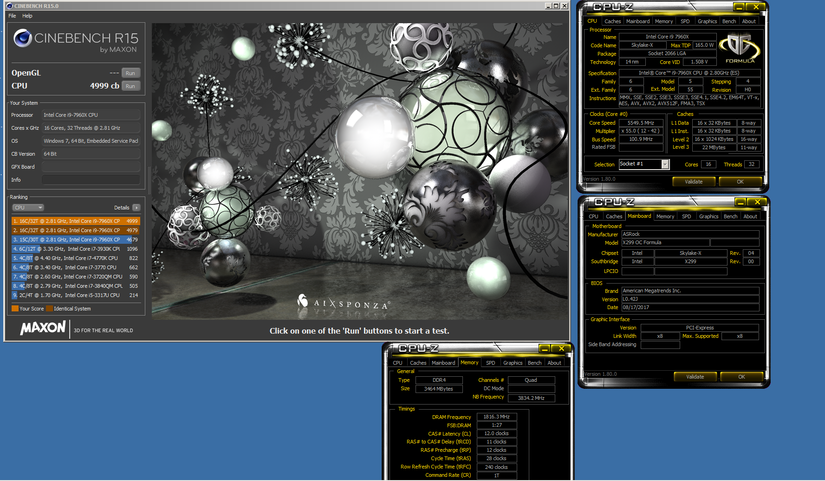This screenshot has width=825, height=481.
Task: Minimize the Memory CPU-Z window
Action: [x=545, y=348]
